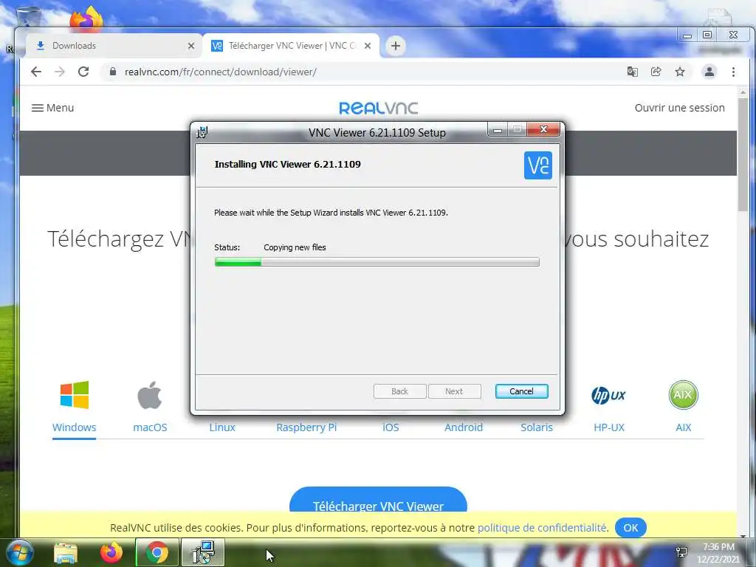Switch to Chrome in taskbar
756x567 pixels.
pos(157,552)
